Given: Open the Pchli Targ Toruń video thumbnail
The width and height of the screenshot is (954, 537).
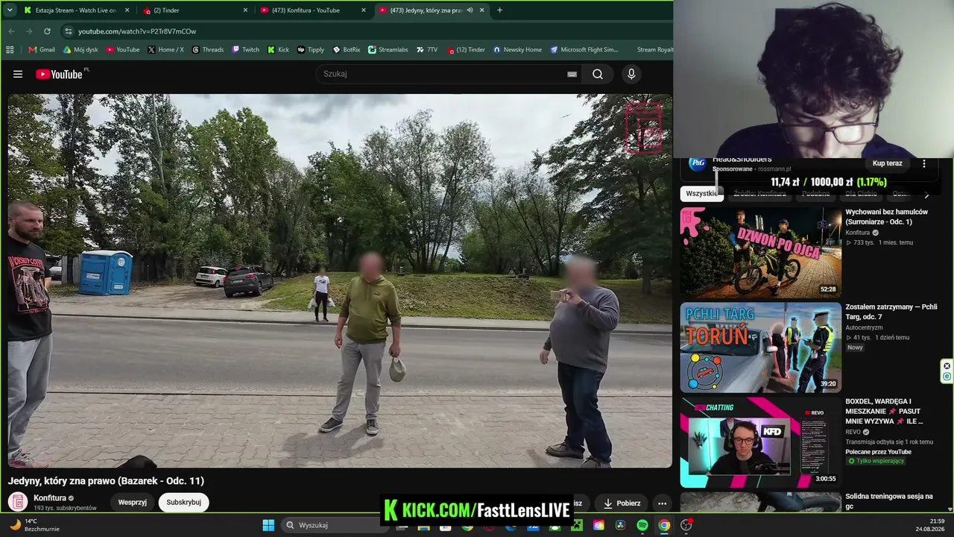Looking at the screenshot, I should 760,348.
